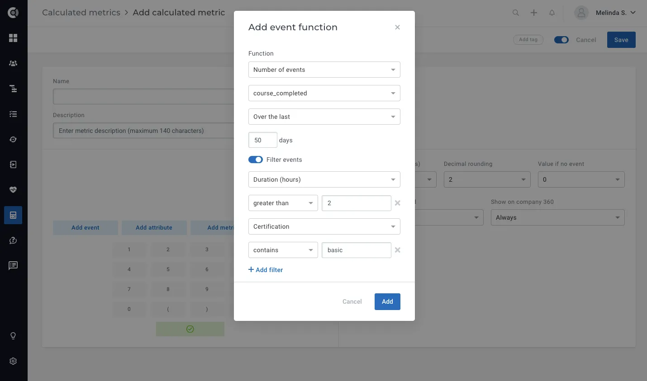
Task: Click the Add filter link
Action: pos(266,270)
